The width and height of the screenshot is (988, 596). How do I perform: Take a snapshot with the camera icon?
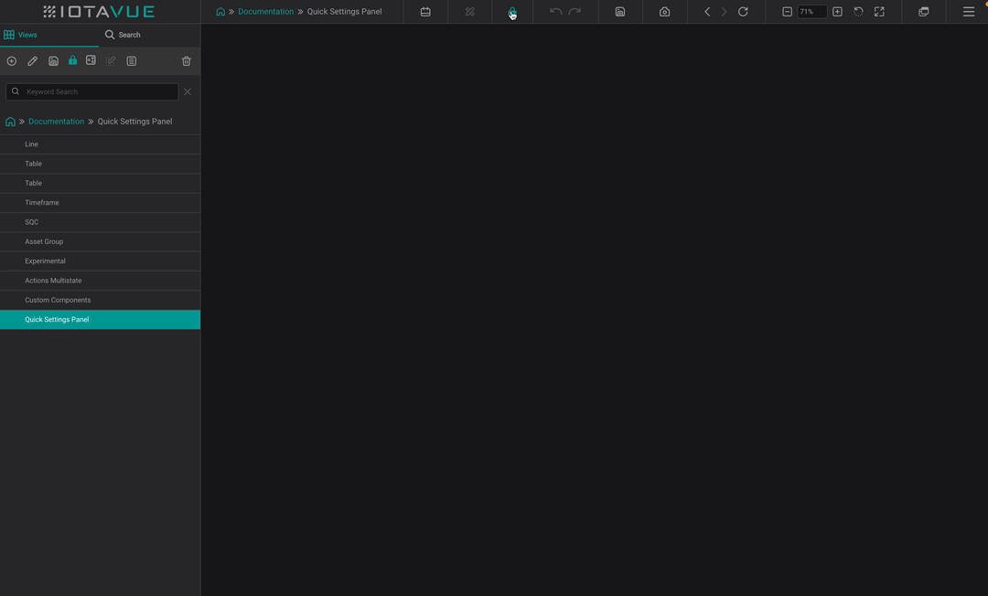(665, 11)
